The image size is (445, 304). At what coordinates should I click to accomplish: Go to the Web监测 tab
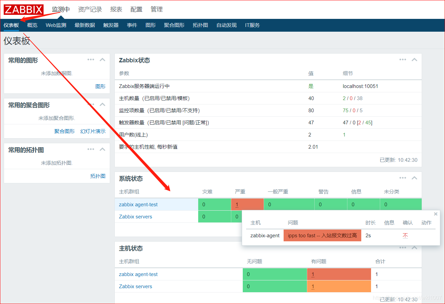pos(56,25)
